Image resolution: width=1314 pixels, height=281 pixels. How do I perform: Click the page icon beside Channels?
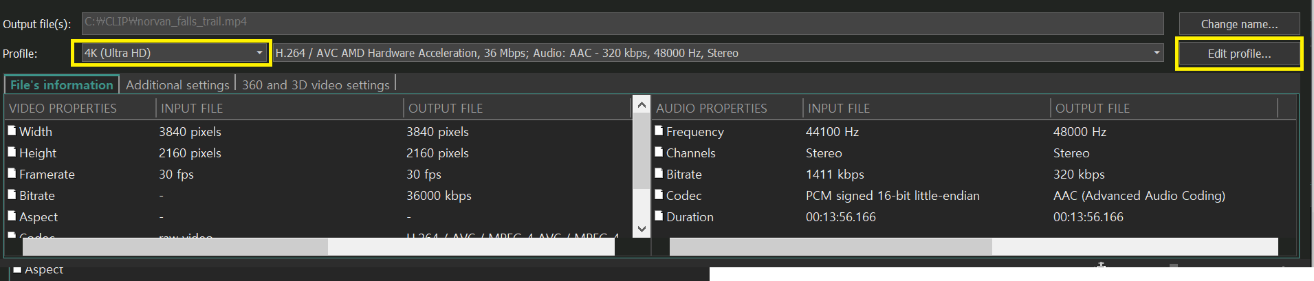[x=659, y=152]
